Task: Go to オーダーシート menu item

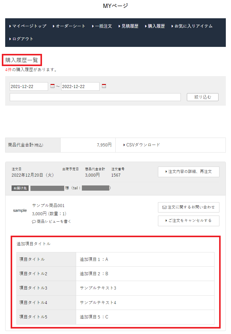Action: click(69, 26)
